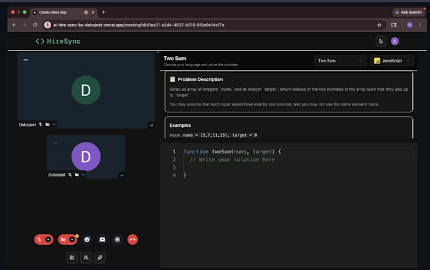Open the Two Sum problem selector

point(340,61)
